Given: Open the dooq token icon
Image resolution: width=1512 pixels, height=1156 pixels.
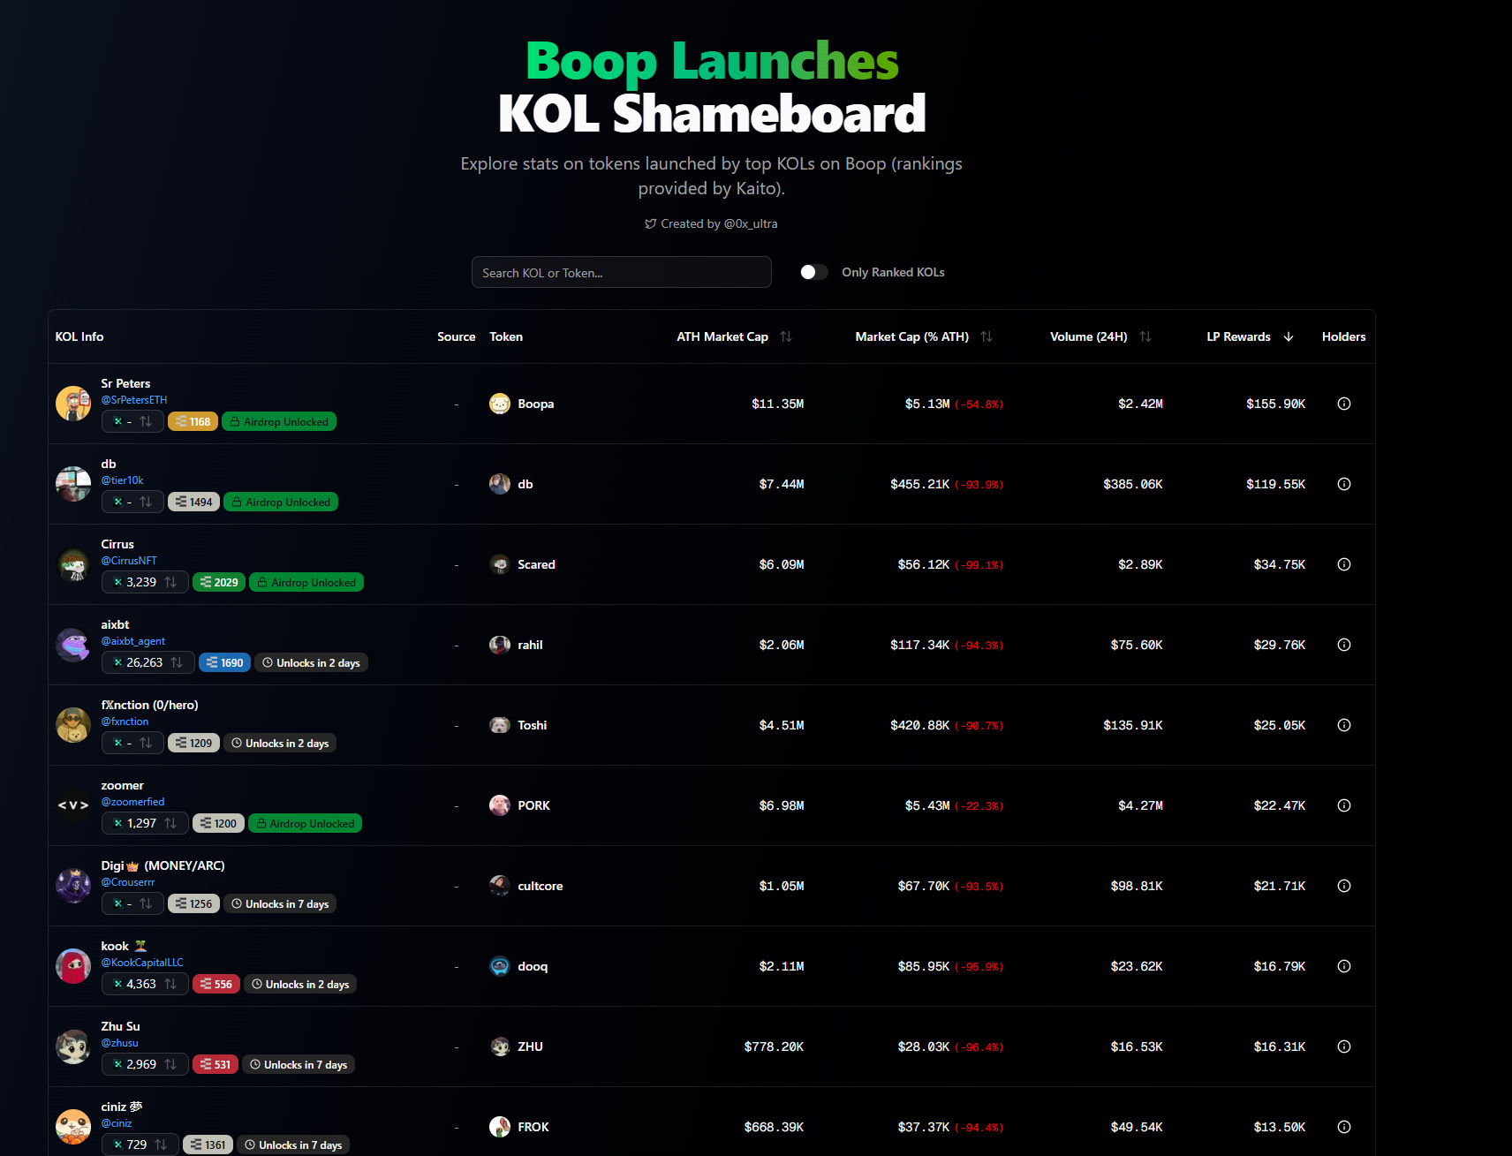Looking at the screenshot, I should [500, 966].
